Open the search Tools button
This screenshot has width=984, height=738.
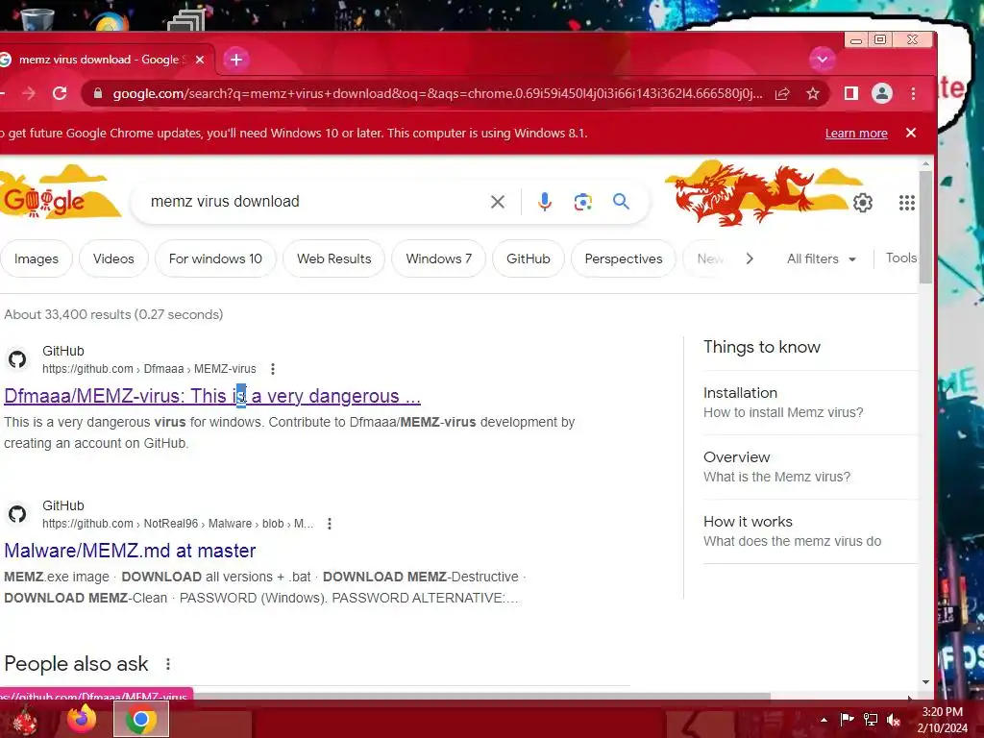tap(901, 258)
